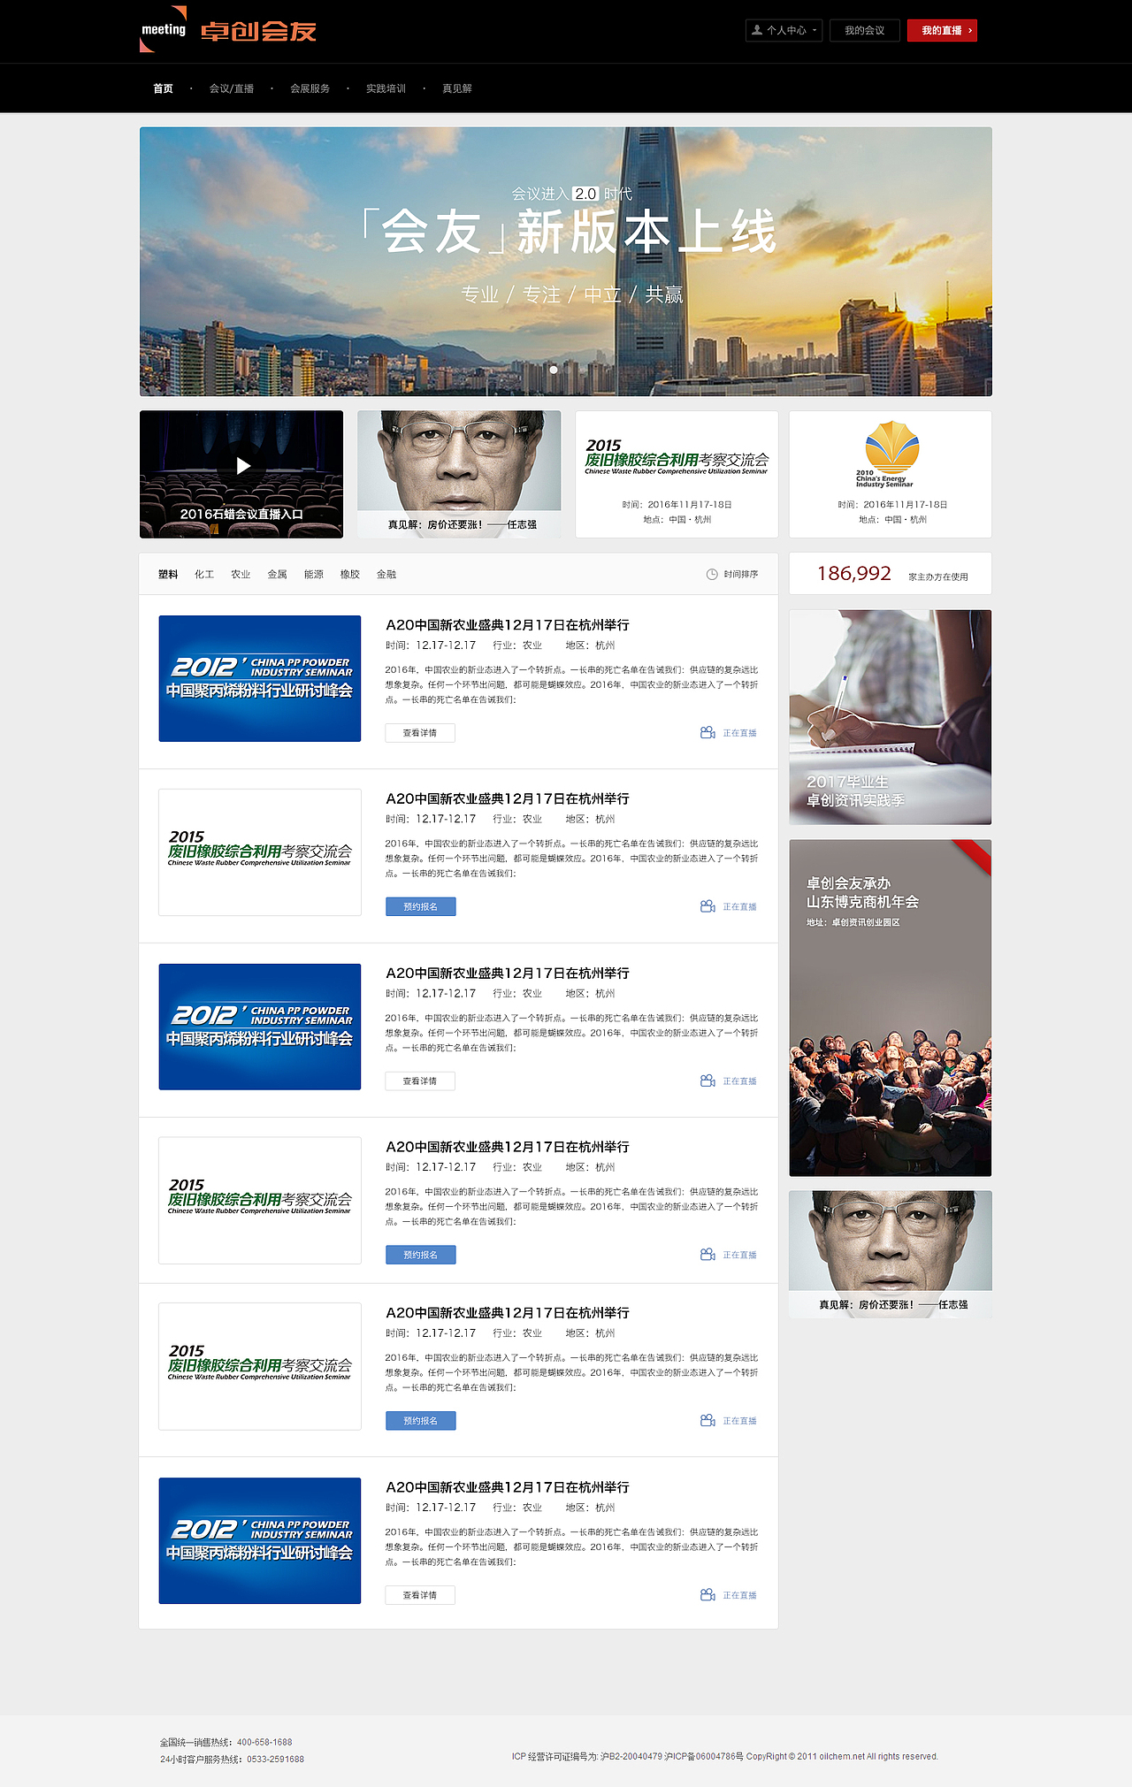Open the 2015废旧橡胶综合利用 card under banner

click(x=677, y=474)
